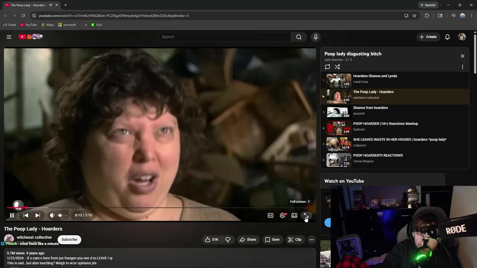The height and width of the screenshot is (268, 477).
Task: Select The Poop Lady - Hoarders playlist item
Action: coord(395,96)
